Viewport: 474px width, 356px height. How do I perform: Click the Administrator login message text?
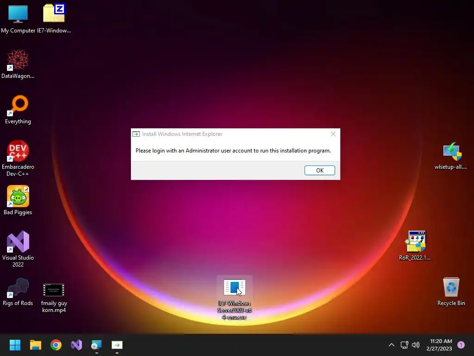pyautogui.click(x=233, y=151)
